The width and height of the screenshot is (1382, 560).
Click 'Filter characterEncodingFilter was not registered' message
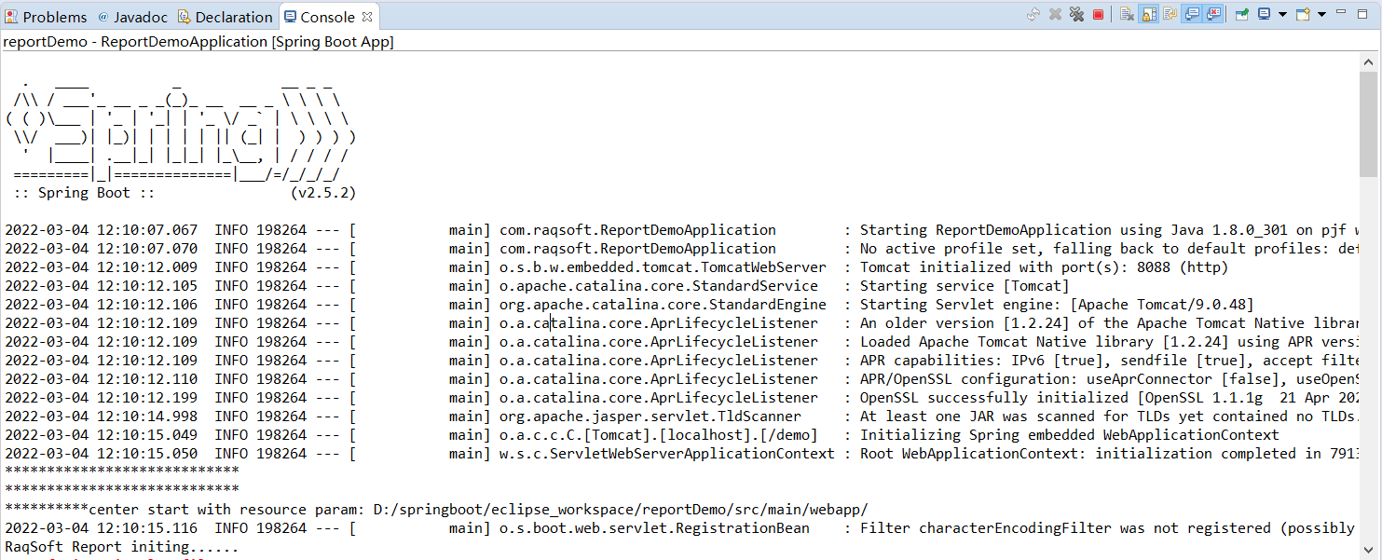1108,528
